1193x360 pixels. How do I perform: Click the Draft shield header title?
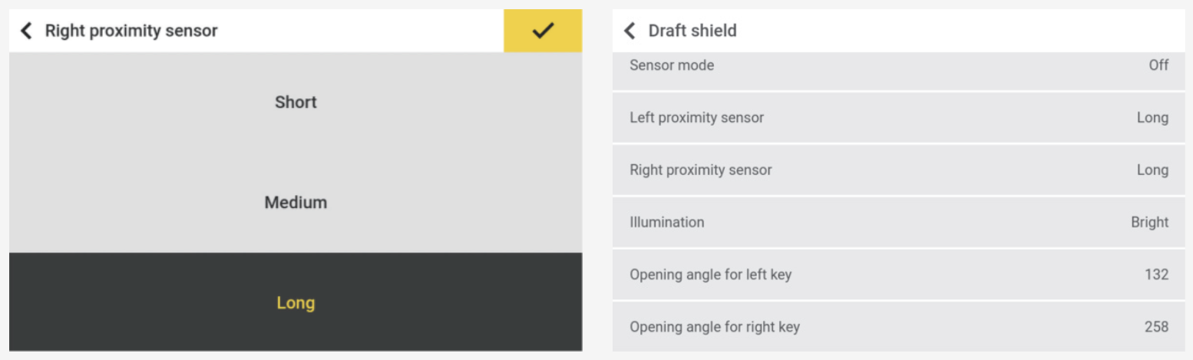tap(692, 31)
